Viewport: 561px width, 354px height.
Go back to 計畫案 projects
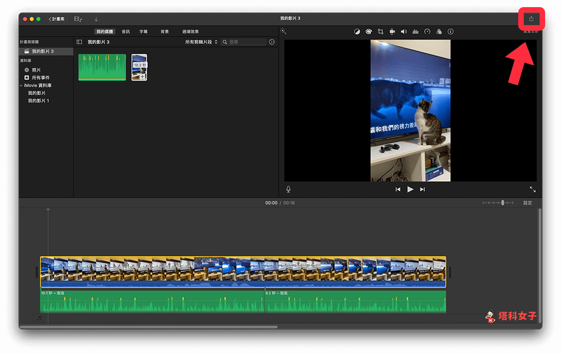[x=56, y=19]
